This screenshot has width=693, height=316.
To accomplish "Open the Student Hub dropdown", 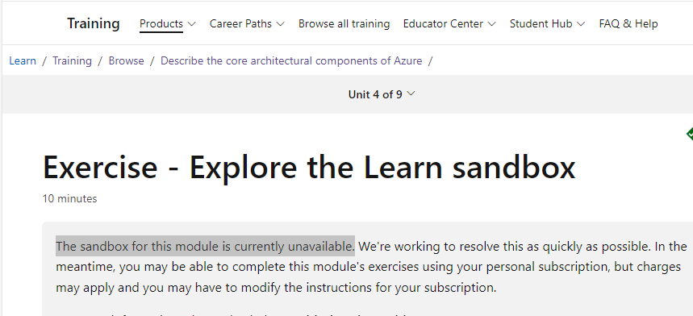I will 547,24.
